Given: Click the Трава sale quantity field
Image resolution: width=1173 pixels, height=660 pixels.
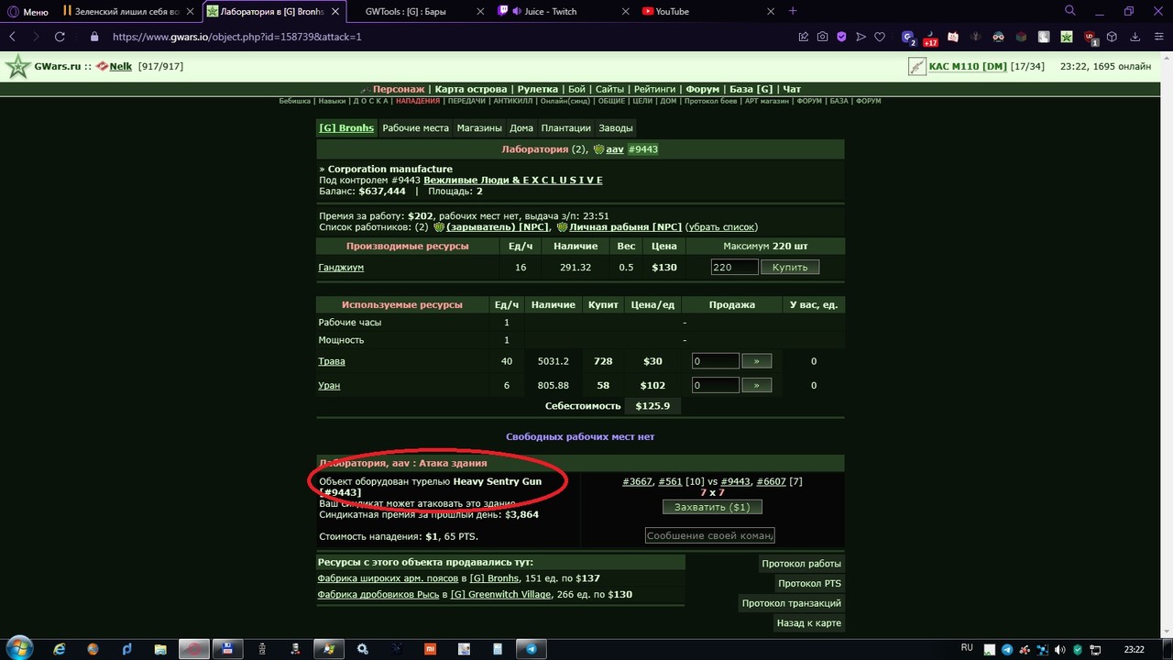Looking at the screenshot, I should [715, 361].
